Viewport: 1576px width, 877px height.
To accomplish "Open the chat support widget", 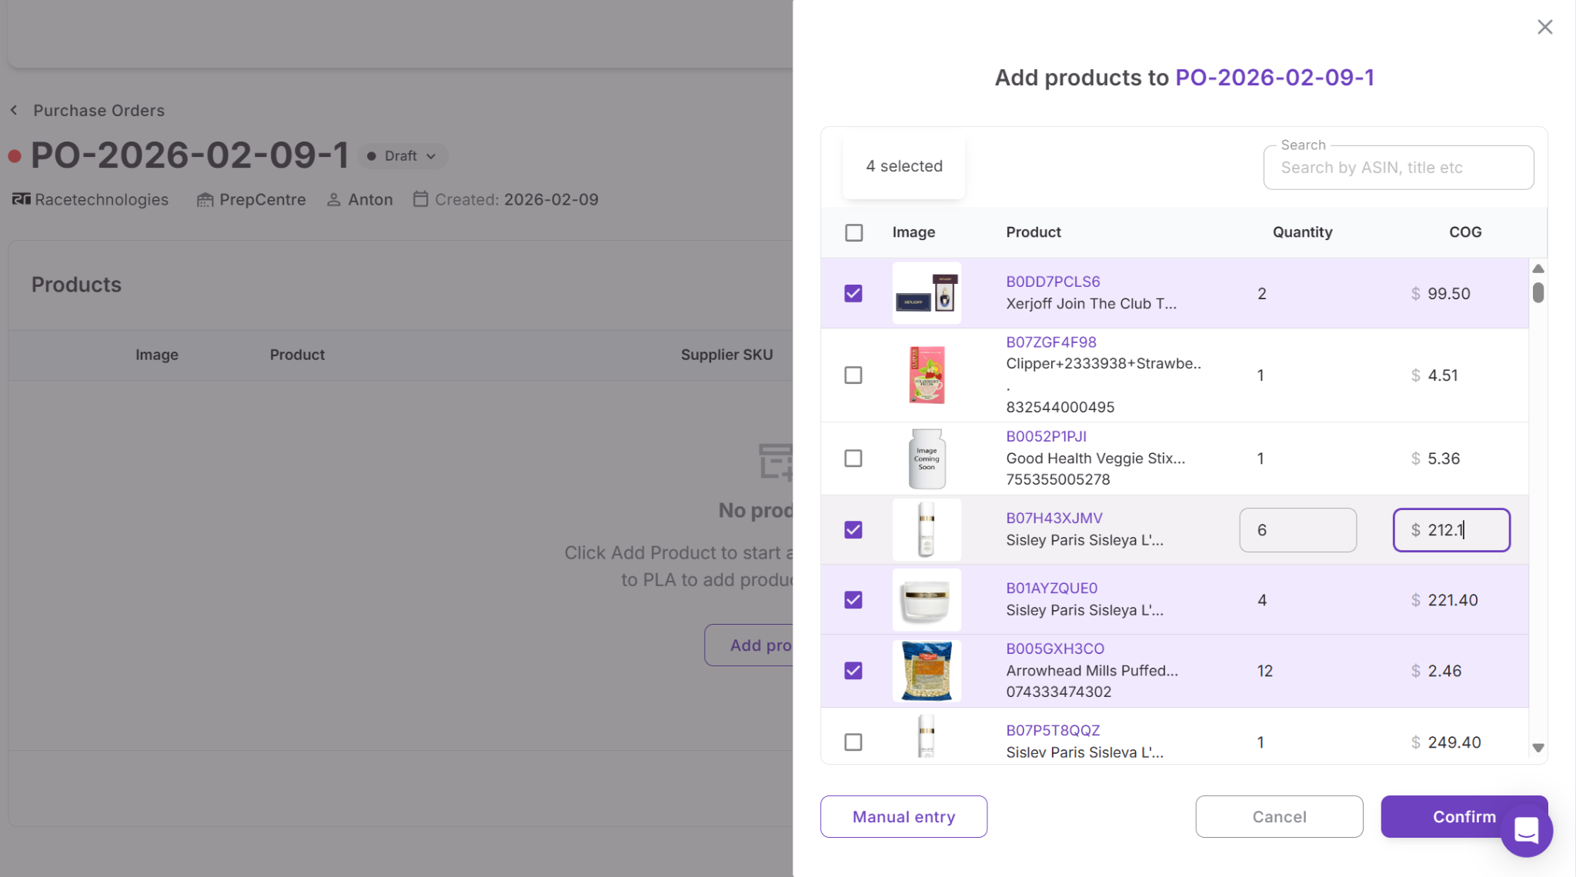I will click(1526, 830).
